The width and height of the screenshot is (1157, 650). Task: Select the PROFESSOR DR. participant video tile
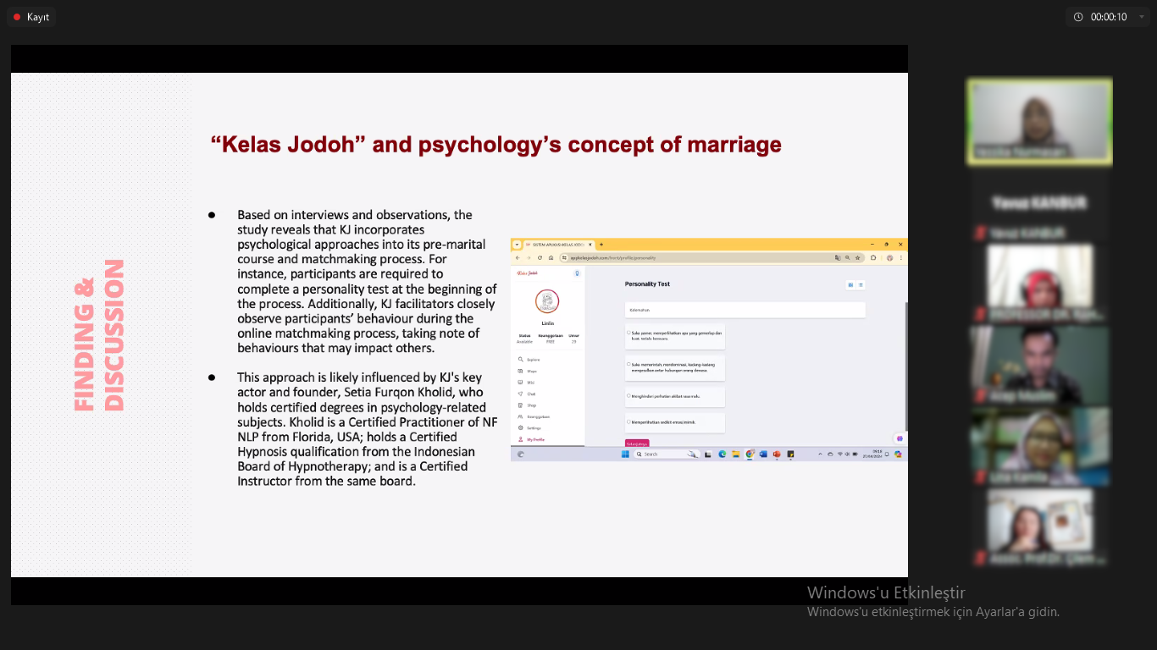(1040, 282)
